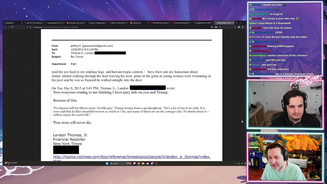Open a new browser tab

pyautogui.click(x=237, y=23)
